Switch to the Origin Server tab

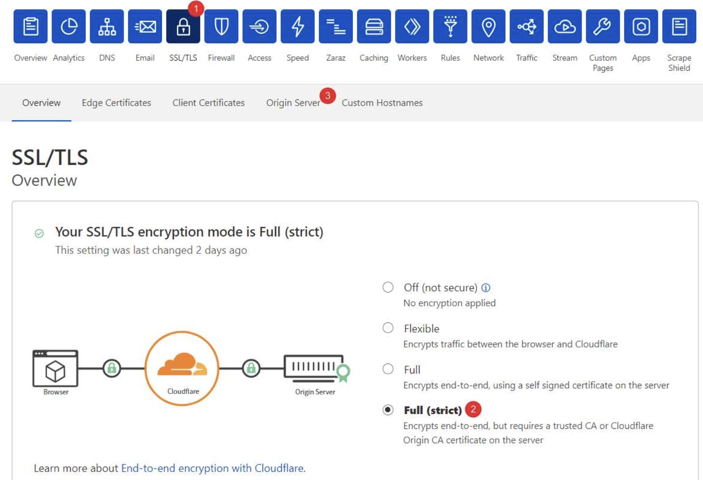pyautogui.click(x=293, y=103)
